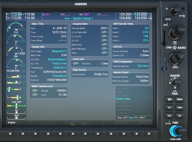This screenshot has height=142, width=192.
Task: Click the FMS knob labeled PUSH CRSR
Action: 177,131
